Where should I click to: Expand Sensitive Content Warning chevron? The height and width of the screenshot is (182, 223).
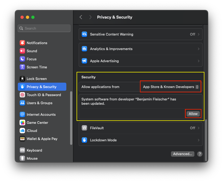click(198, 34)
